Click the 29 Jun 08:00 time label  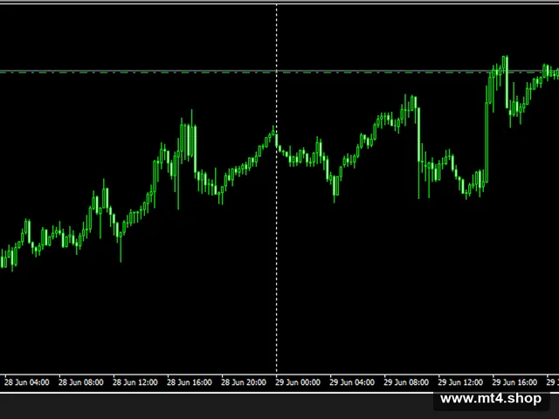tap(406, 382)
